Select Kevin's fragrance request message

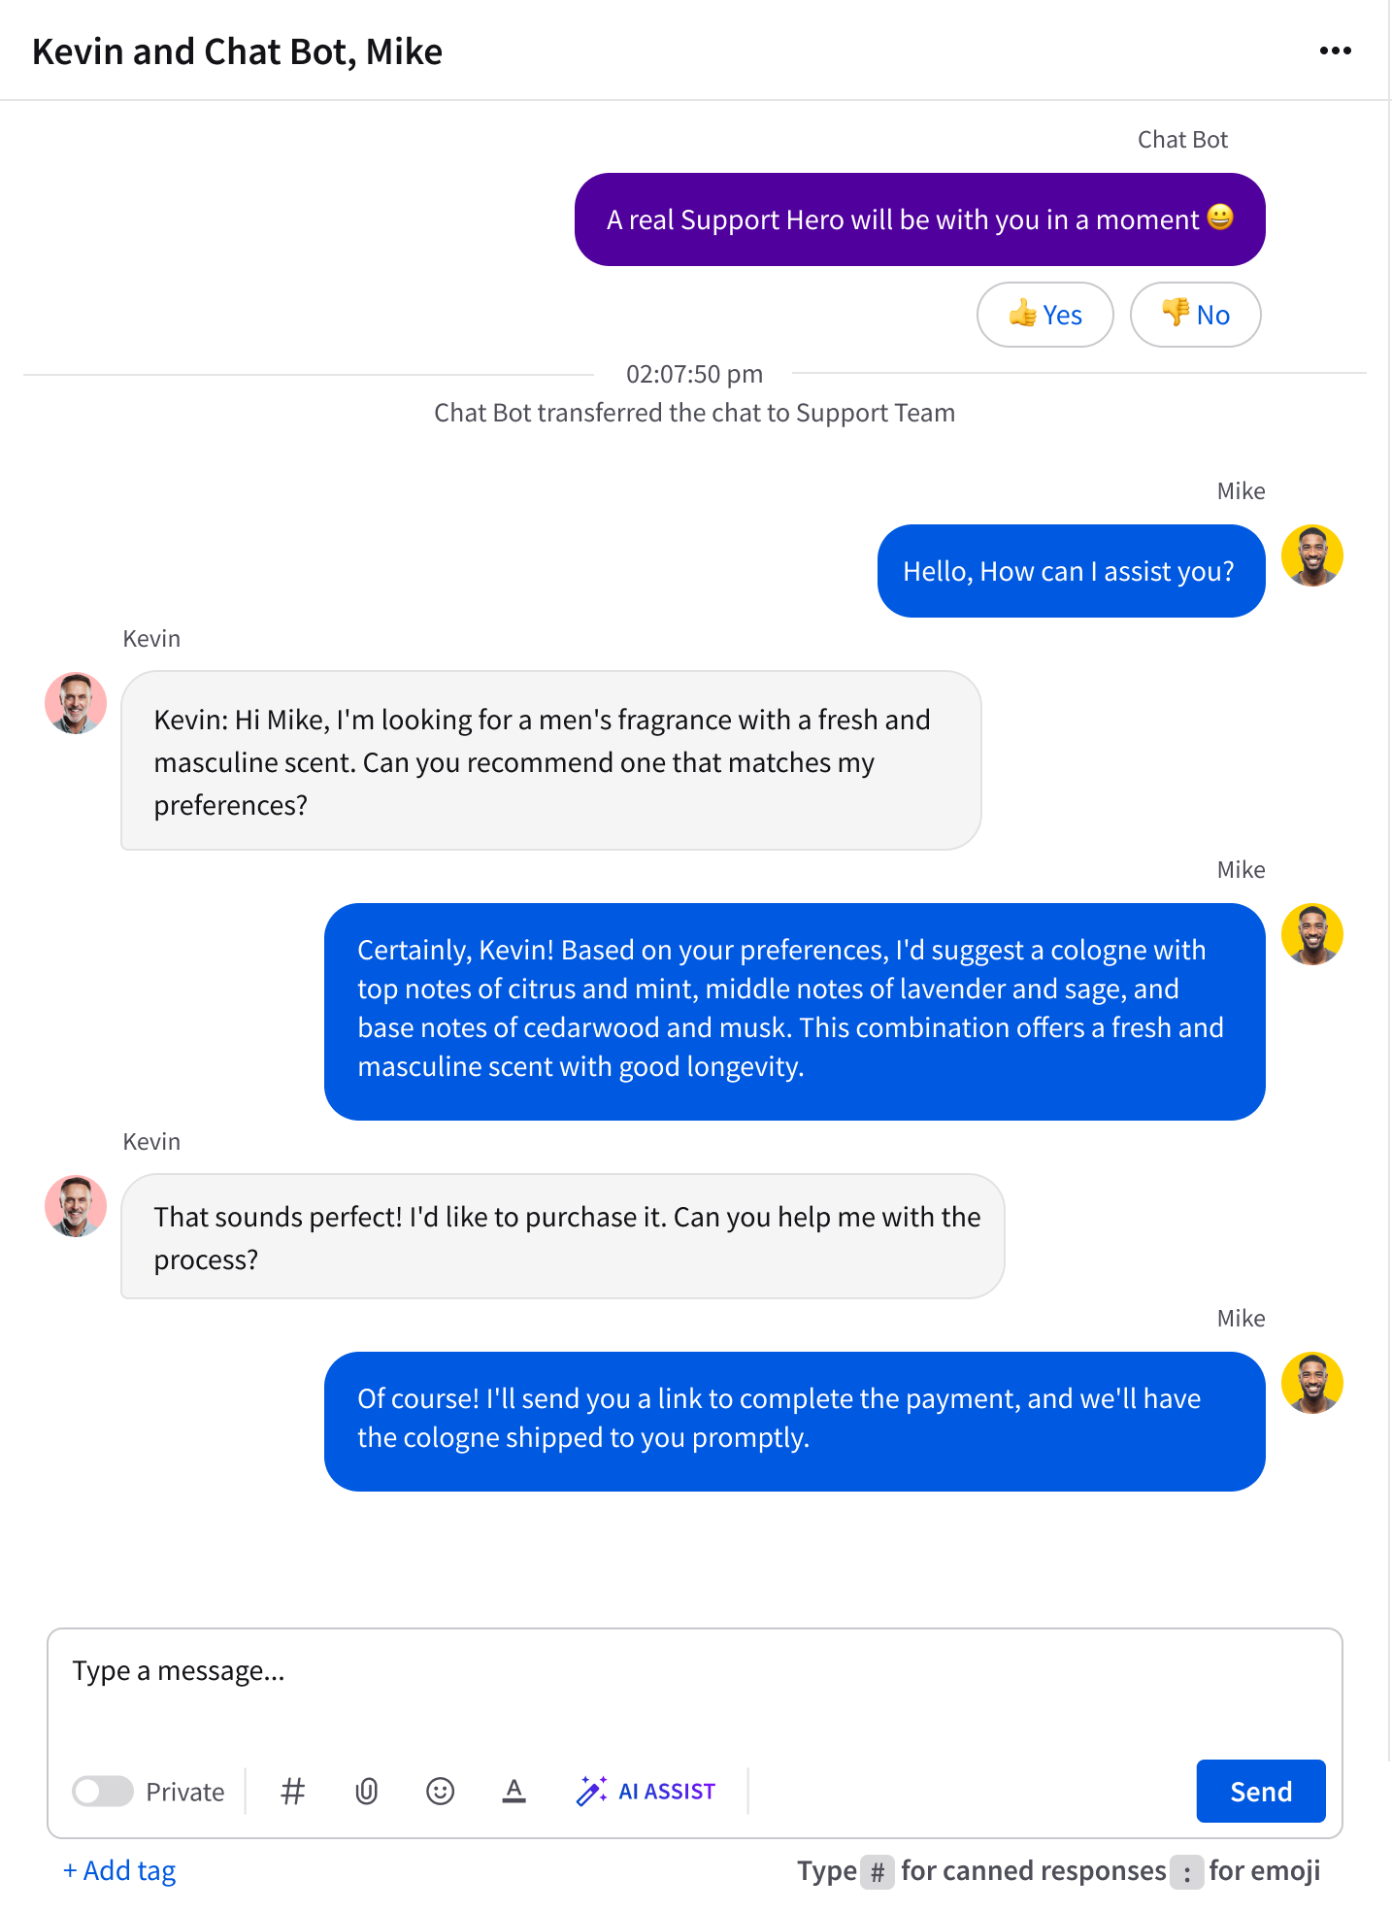[x=550, y=761]
